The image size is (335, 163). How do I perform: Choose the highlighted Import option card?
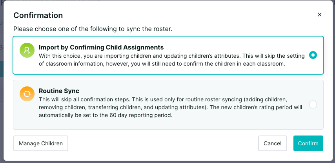point(168,55)
